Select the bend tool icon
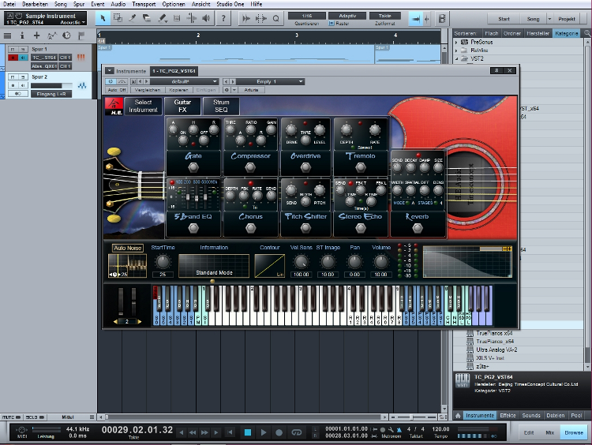The width and height of the screenshot is (592, 445). tap(192, 18)
